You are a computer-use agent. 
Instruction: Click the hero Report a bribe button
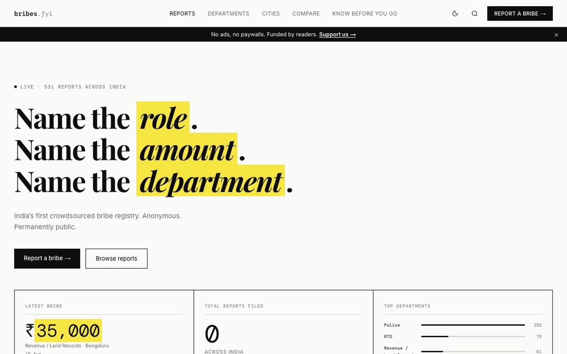[47, 259]
